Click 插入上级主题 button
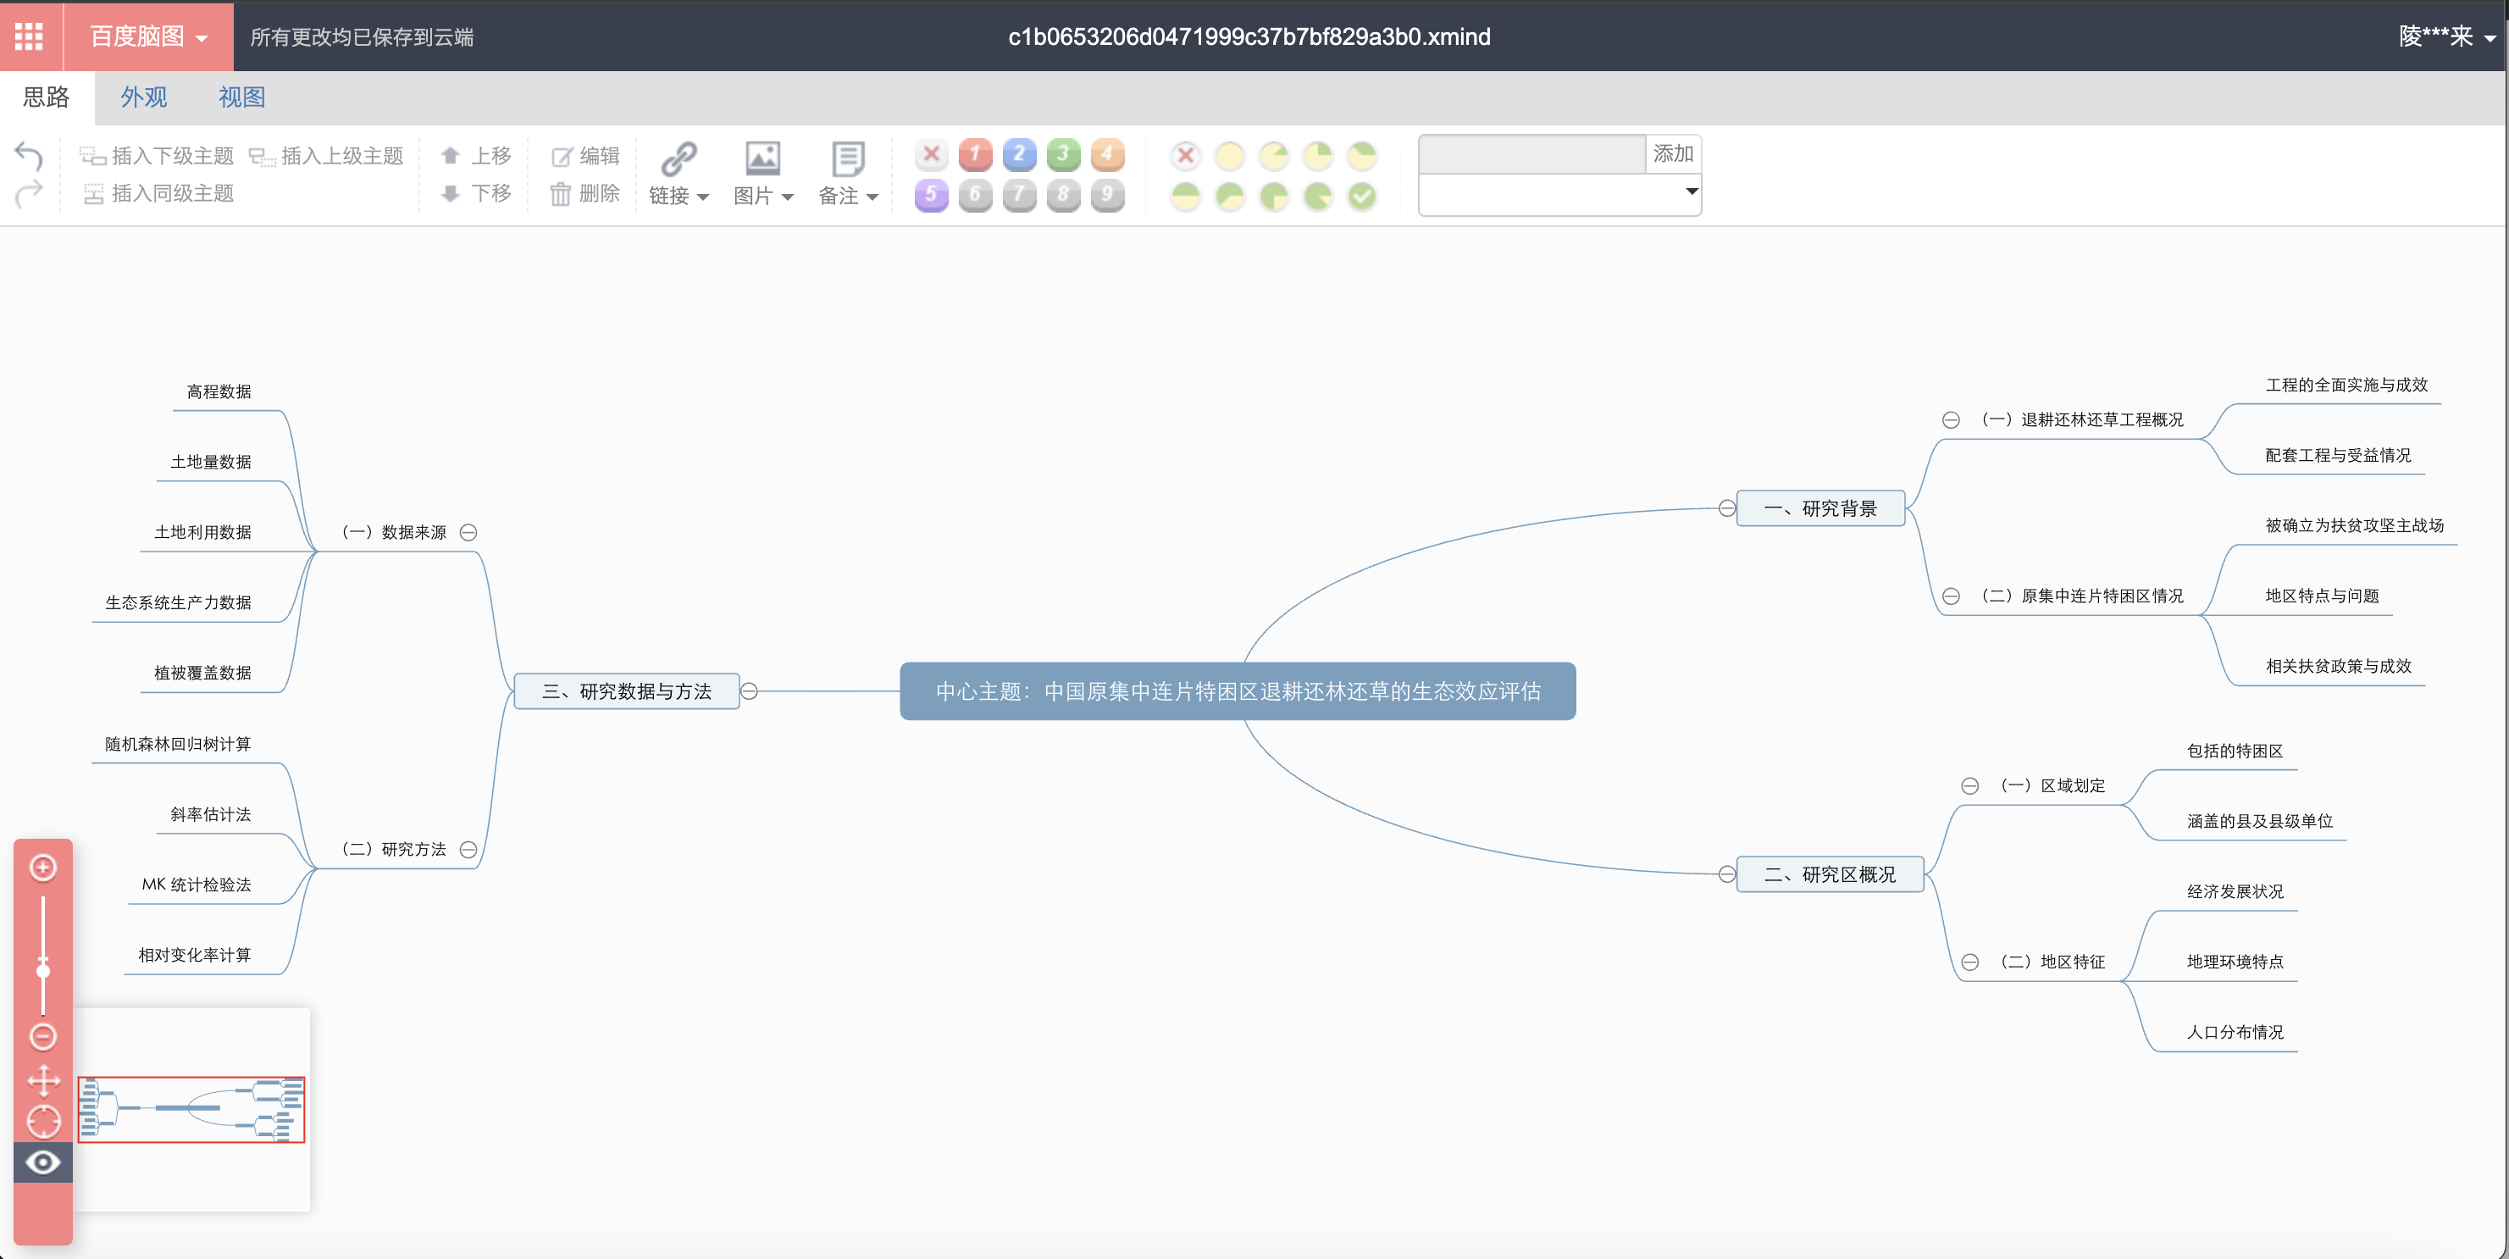Viewport: 2509px width, 1259px height. (326, 156)
